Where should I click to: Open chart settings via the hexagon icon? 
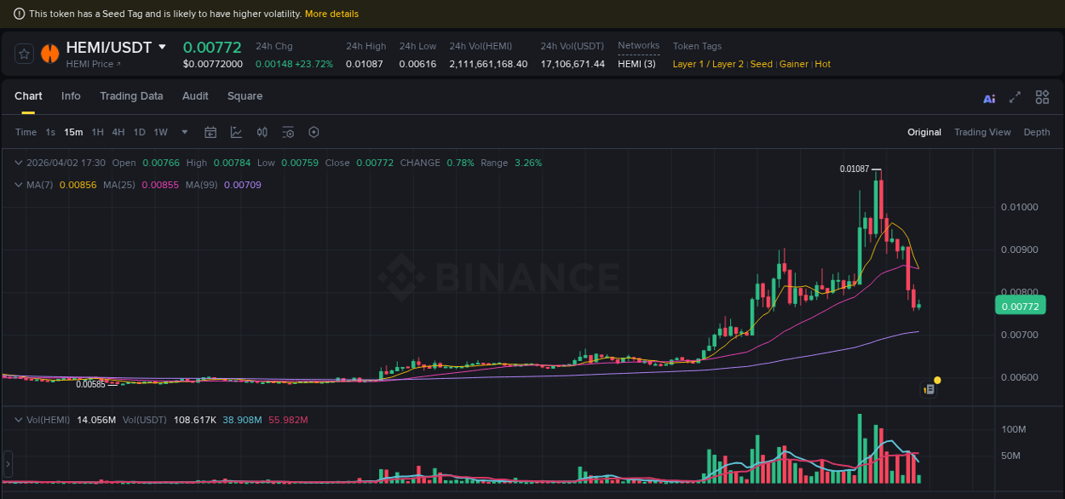(314, 132)
